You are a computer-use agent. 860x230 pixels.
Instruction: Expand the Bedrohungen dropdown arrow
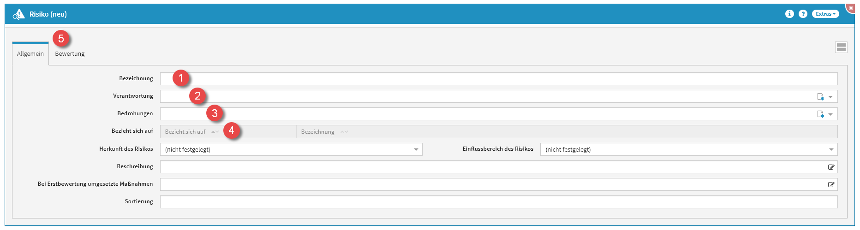pyautogui.click(x=830, y=114)
